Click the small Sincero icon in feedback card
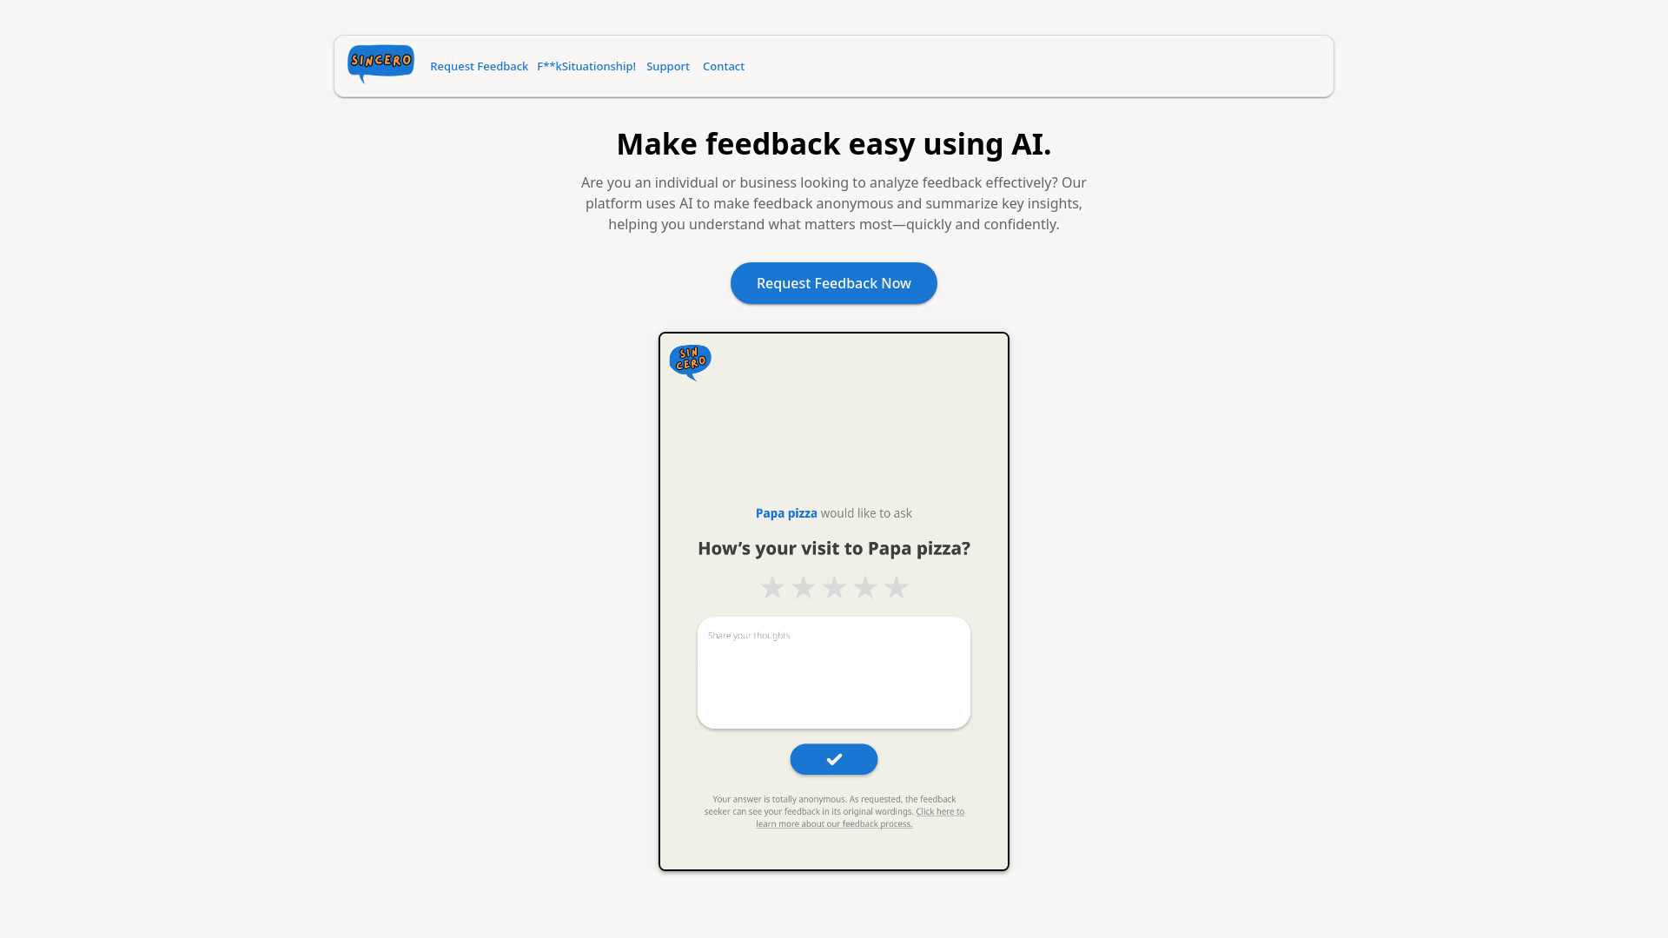1668x938 pixels. pyautogui.click(x=690, y=362)
